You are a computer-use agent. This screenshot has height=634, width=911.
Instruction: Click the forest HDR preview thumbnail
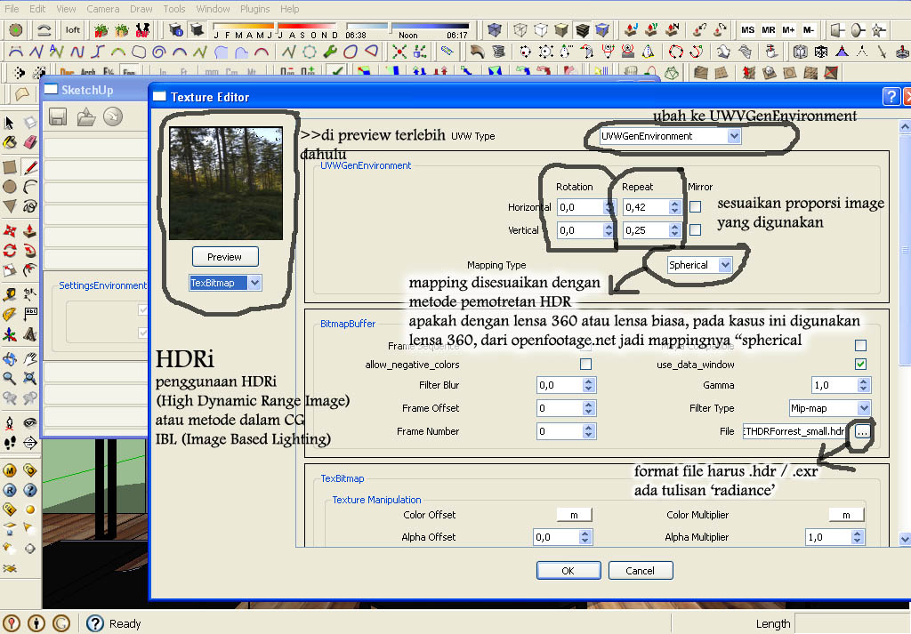click(x=226, y=183)
